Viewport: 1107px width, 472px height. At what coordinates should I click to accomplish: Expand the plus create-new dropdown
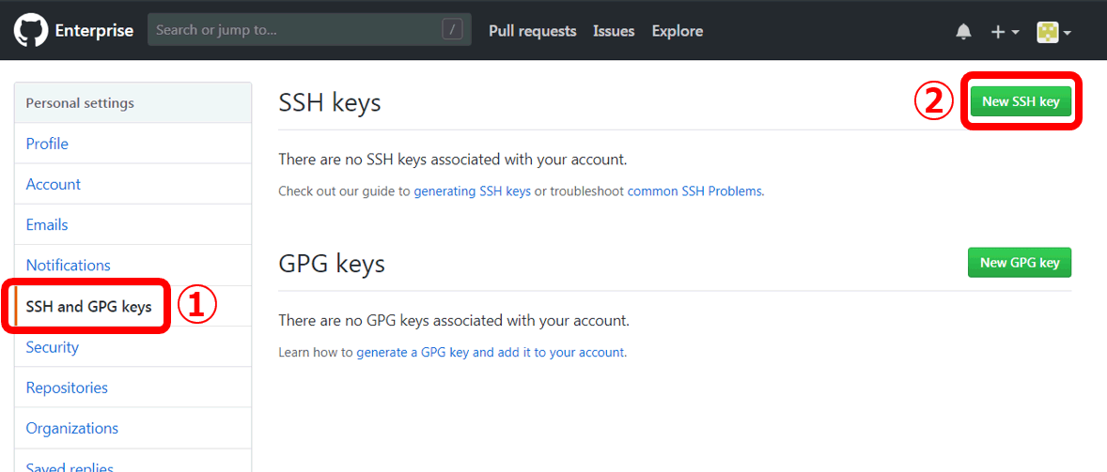[x=1004, y=31]
